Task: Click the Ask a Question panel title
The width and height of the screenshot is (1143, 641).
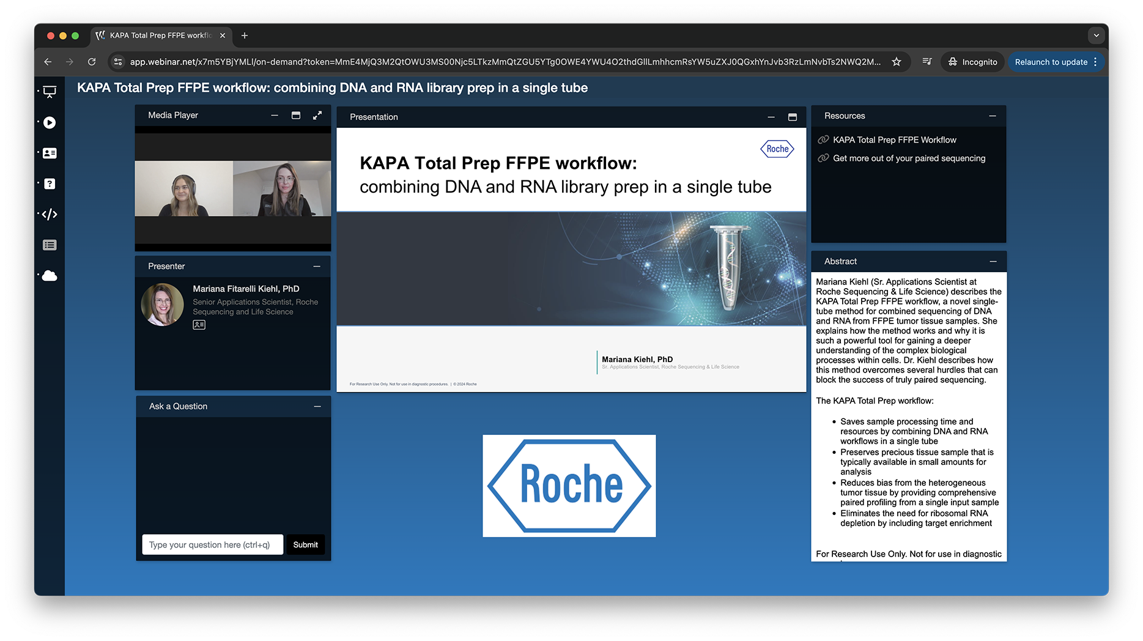Action: pos(178,406)
